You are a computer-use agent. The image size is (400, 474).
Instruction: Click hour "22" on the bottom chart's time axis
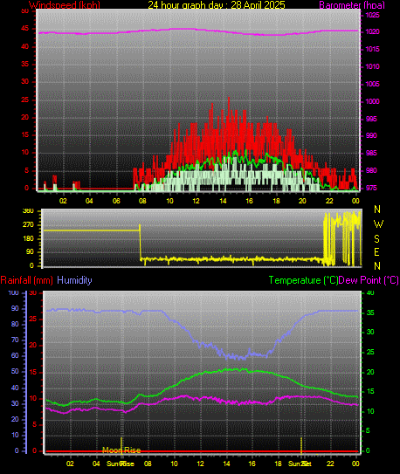point(330,464)
